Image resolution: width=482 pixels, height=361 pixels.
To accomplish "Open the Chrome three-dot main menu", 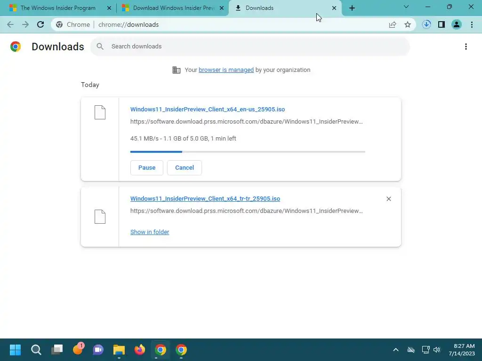I will (x=472, y=24).
